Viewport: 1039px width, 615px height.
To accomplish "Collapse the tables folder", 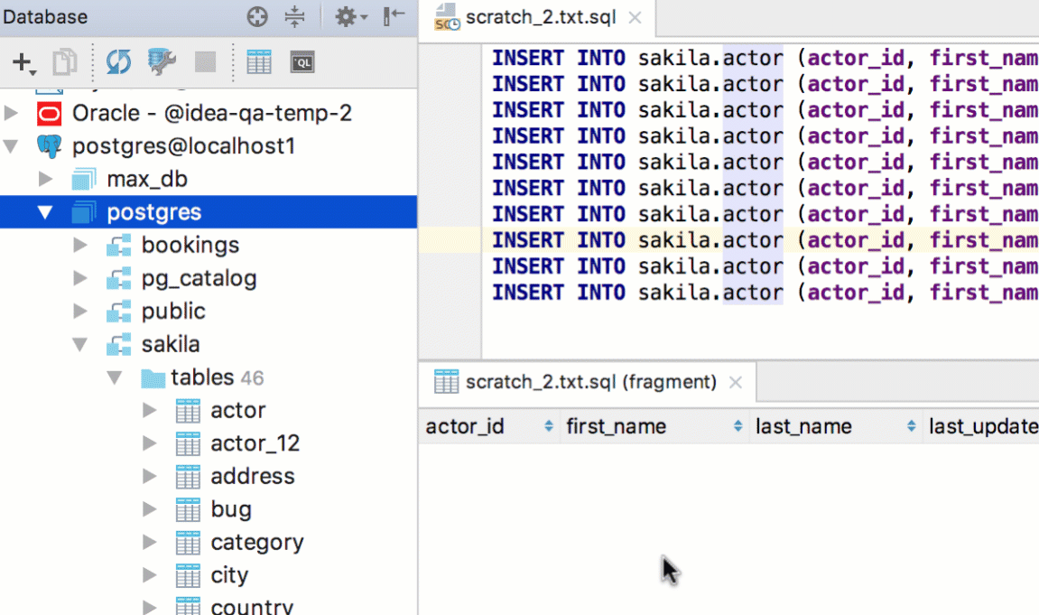I will click(x=115, y=377).
